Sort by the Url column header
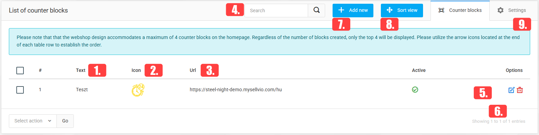This screenshot has width=539, height=135. [x=193, y=70]
